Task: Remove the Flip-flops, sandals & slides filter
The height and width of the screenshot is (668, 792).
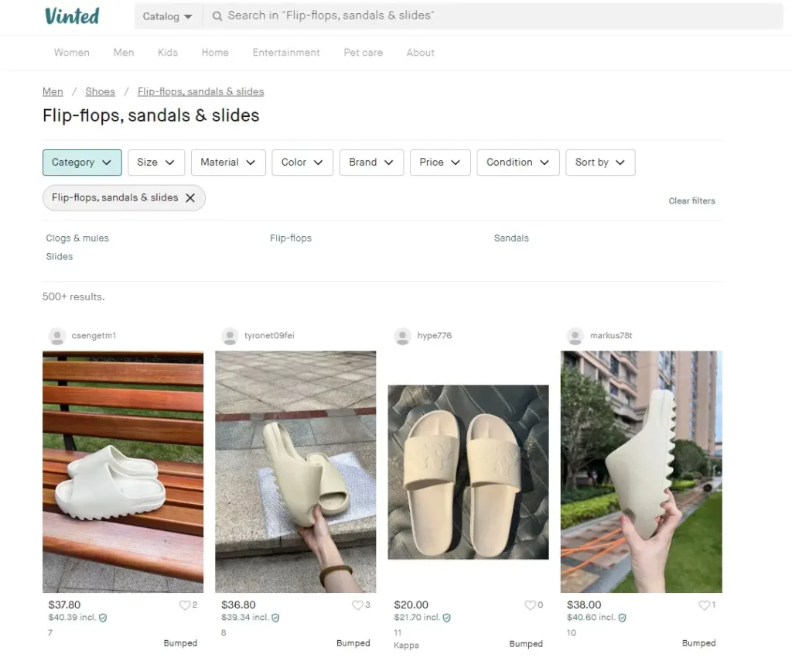Action: 190,198
